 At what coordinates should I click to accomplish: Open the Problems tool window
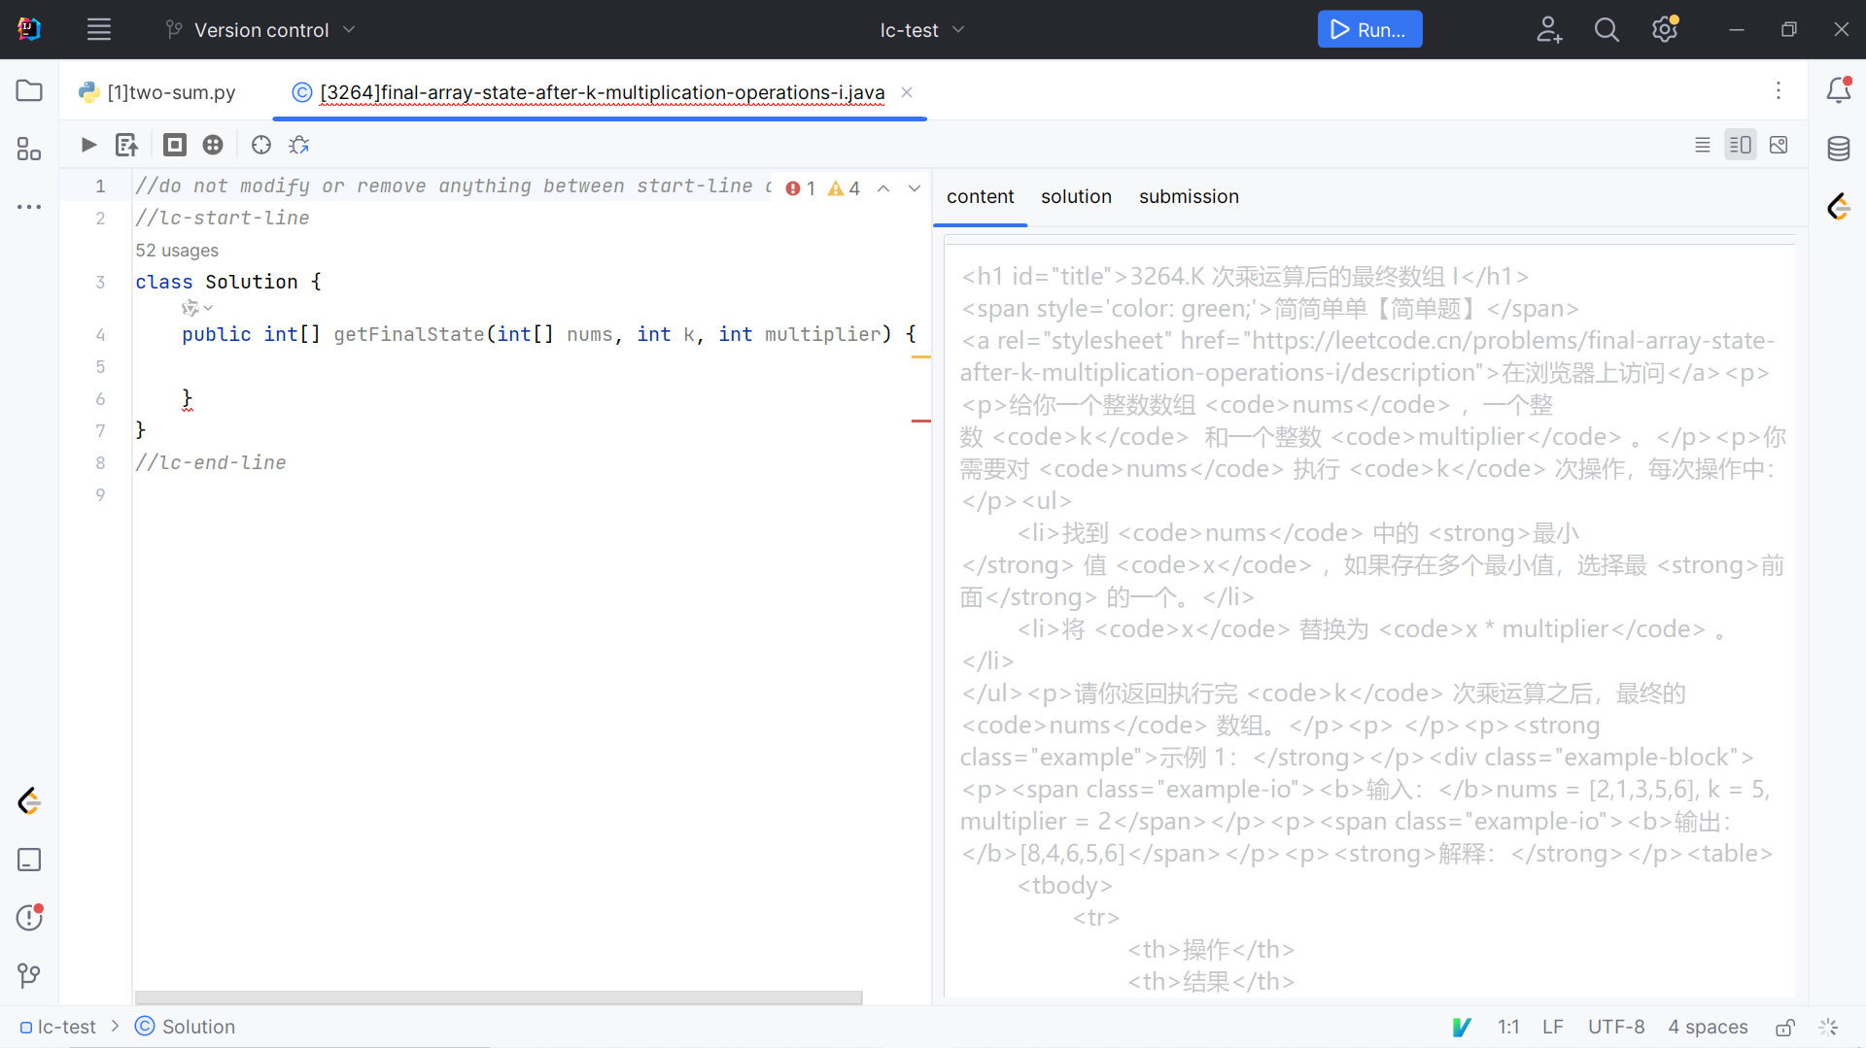(29, 917)
